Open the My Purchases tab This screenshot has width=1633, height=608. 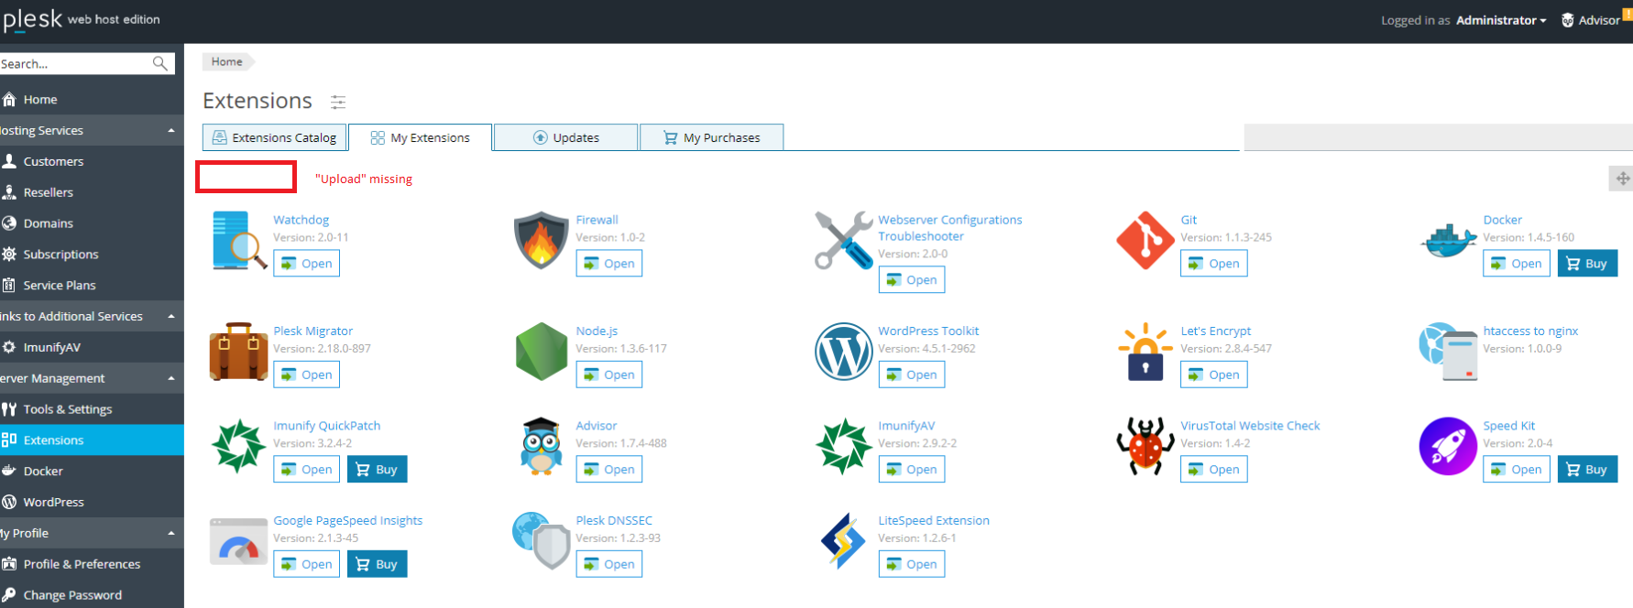tap(711, 137)
